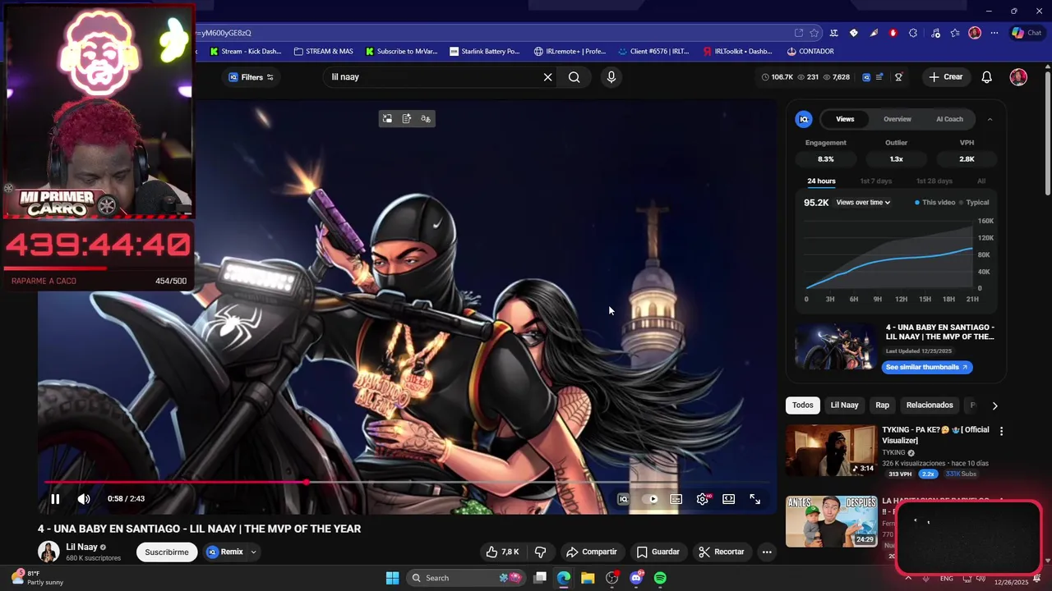Switch to theater mode
The height and width of the screenshot is (591, 1052).
click(728, 499)
